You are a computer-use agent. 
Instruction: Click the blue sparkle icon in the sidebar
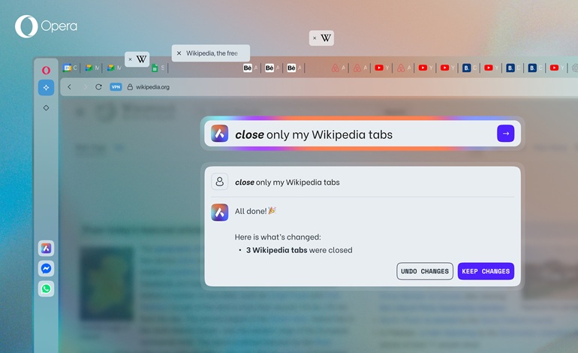(x=46, y=87)
